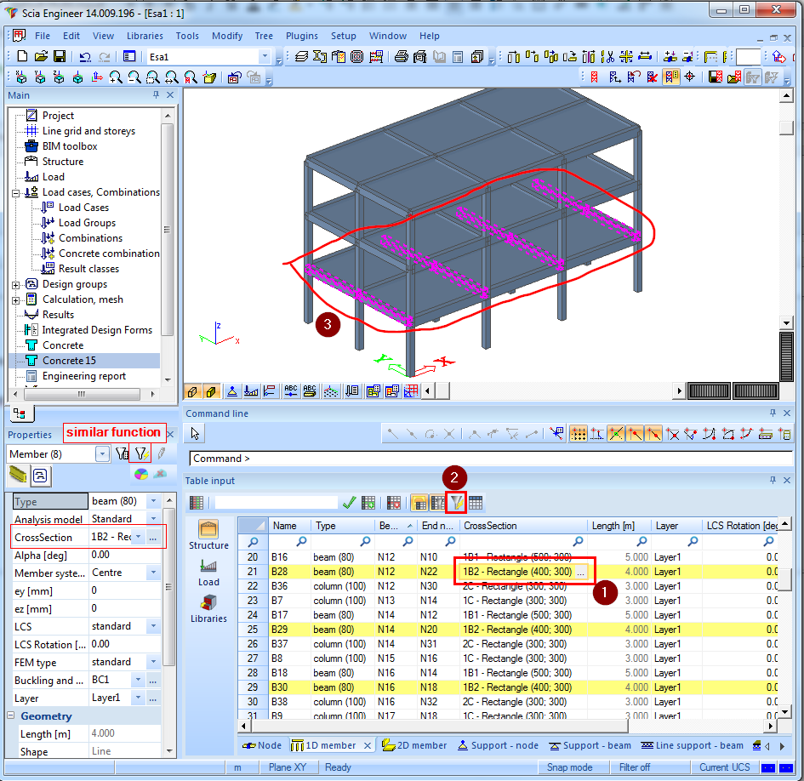
Task: Click the Print icon in the main toolbar
Action: 401,56
